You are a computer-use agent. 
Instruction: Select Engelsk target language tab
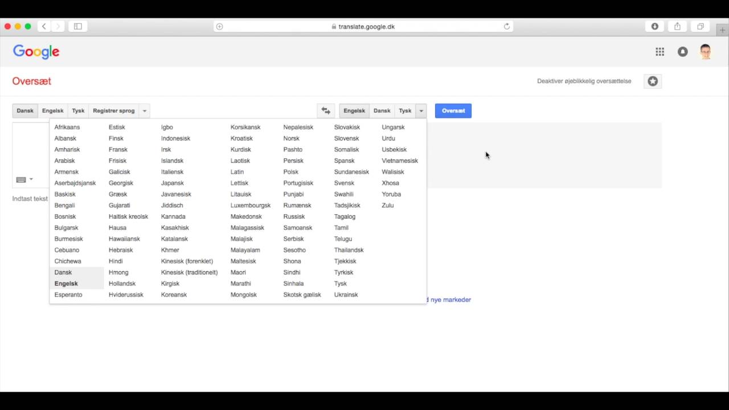tap(354, 110)
